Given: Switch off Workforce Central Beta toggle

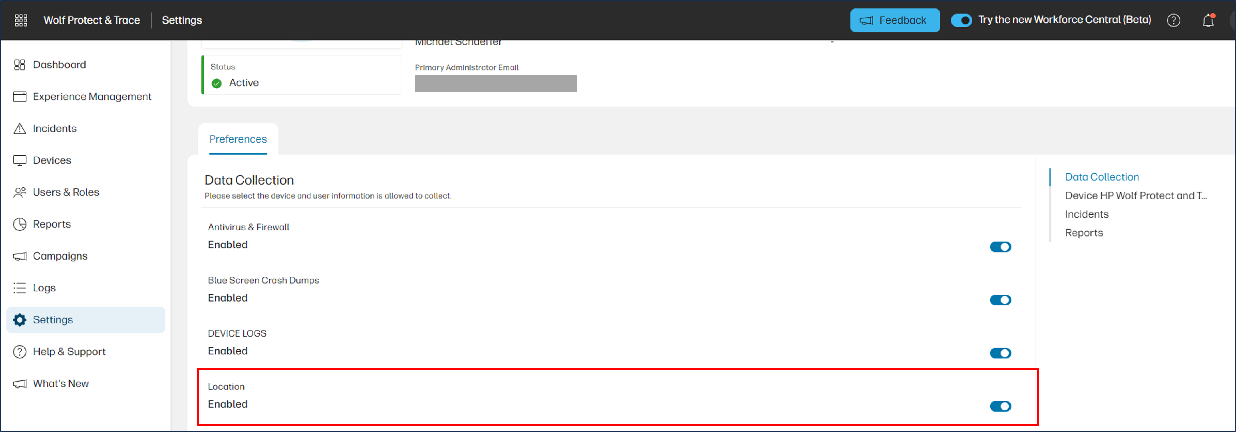Looking at the screenshot, I should 961,20.
